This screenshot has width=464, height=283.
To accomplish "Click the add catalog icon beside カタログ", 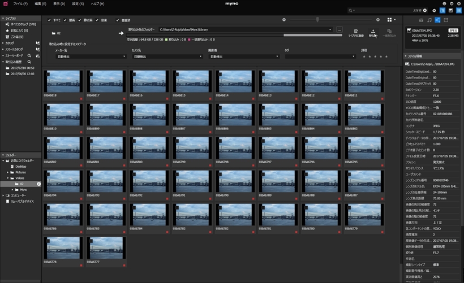I will tap(37, 43).
